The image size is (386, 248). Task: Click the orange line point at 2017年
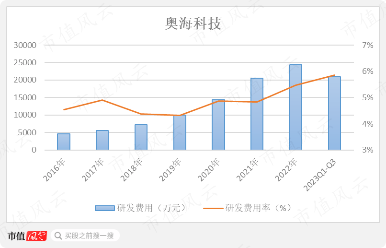tap(102, 100)
